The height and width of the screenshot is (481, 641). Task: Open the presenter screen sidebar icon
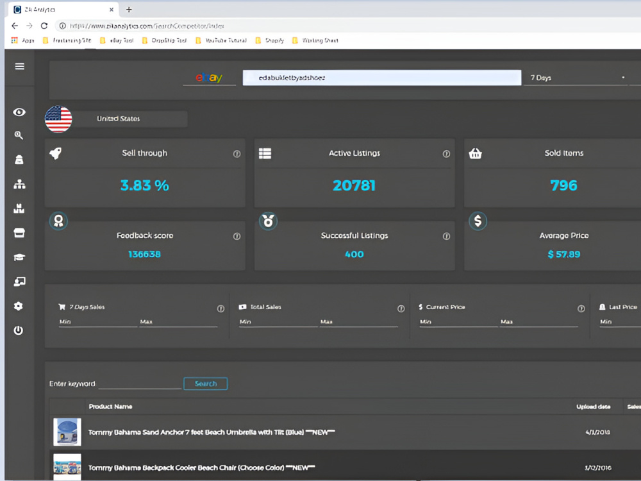tap(19, 282)
